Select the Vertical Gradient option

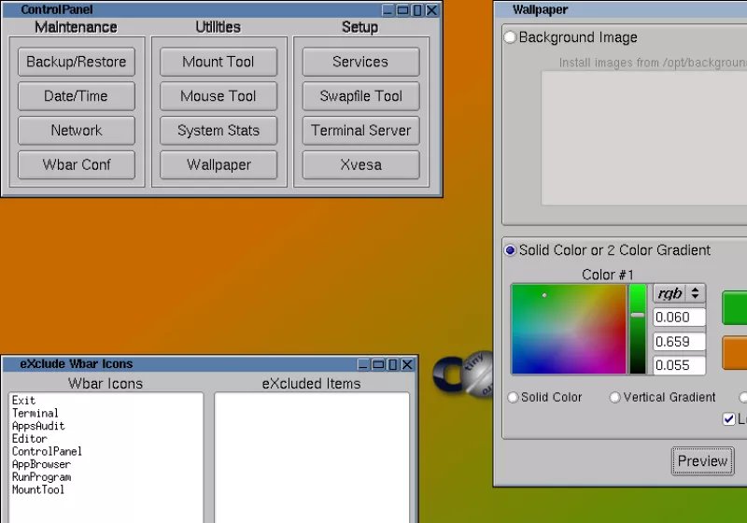pyautogui.click(x=615, y=397)
